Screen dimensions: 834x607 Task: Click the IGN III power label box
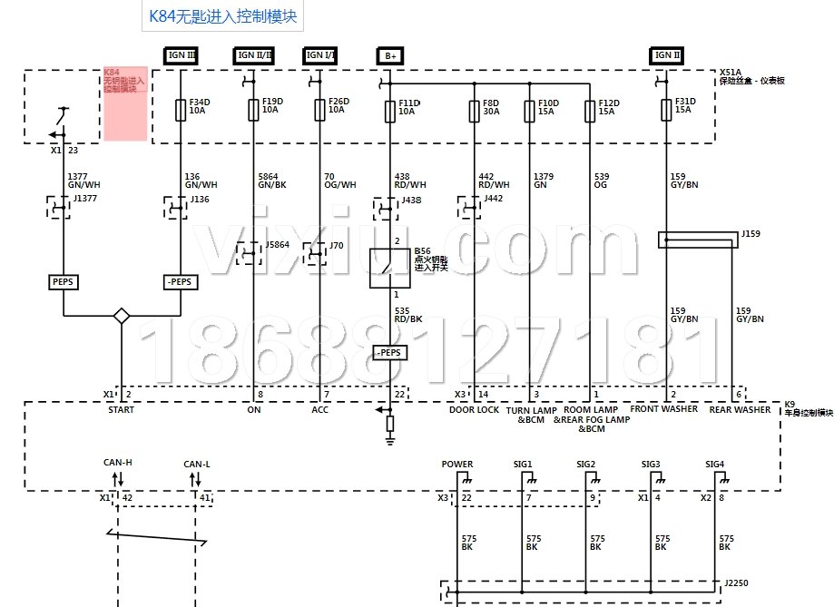(182, 55)
